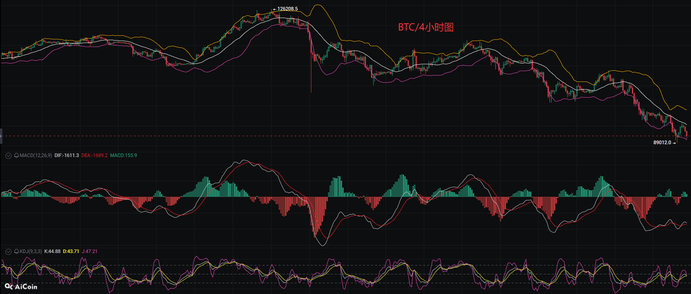Open MACD(12,26,9) indicator settings label

click(x=36, y=155)
